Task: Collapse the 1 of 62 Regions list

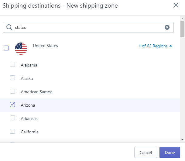Action: (153, 46)
